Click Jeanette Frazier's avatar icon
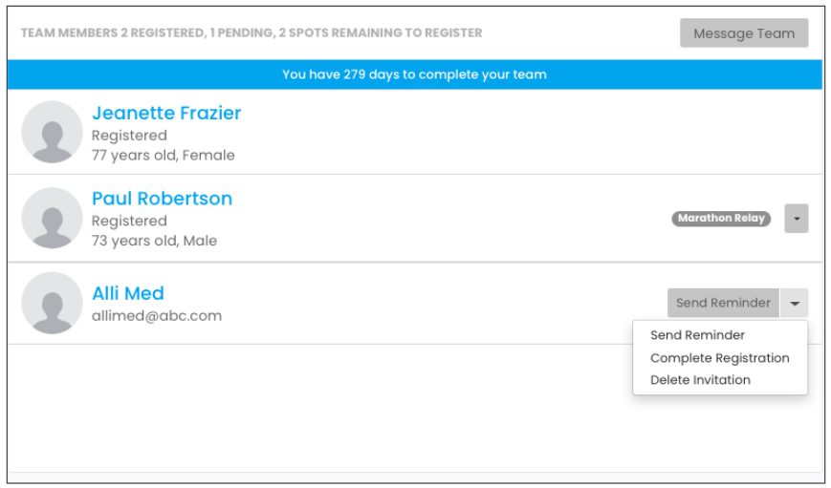The image size is (831, 488). pyautogui.click(x=52, y=132)
